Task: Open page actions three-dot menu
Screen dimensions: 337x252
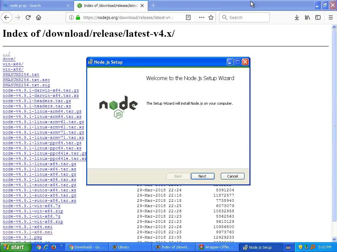Action: pyautogui.click(x=202, y=17)
